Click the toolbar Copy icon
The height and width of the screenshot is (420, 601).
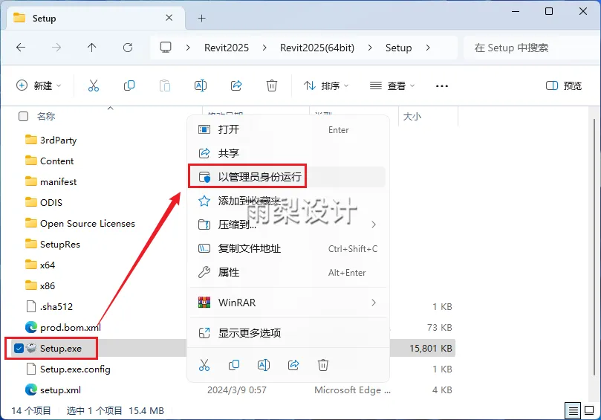(129, 85)
